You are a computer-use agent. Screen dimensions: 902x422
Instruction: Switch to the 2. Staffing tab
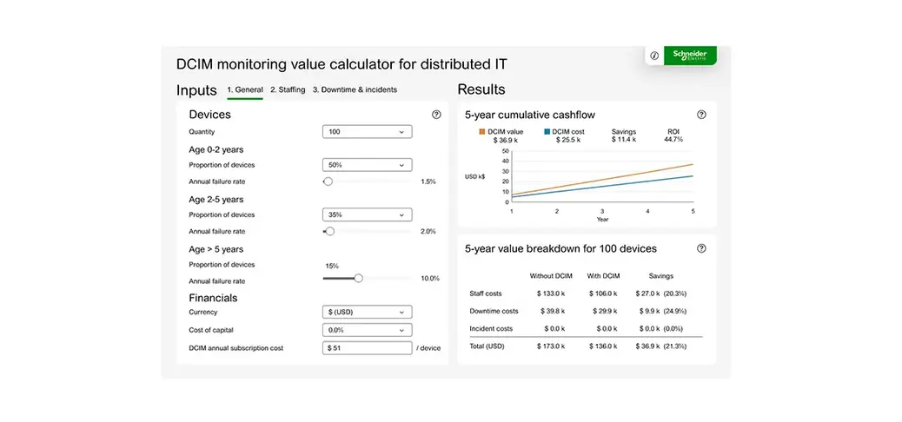point(288,89)
